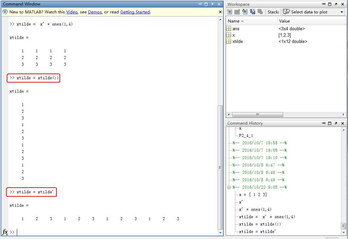Select the ans variable in Workspace

(236, 29)
